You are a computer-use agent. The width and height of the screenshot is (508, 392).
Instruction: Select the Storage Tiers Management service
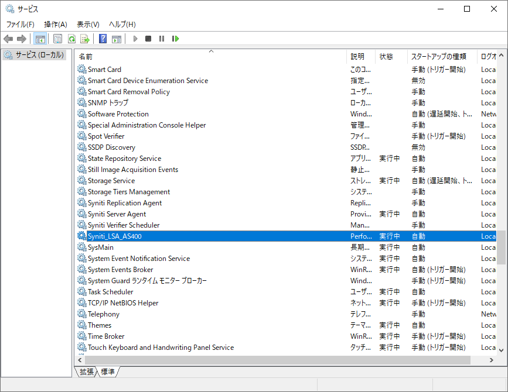(x=129, y=192)
